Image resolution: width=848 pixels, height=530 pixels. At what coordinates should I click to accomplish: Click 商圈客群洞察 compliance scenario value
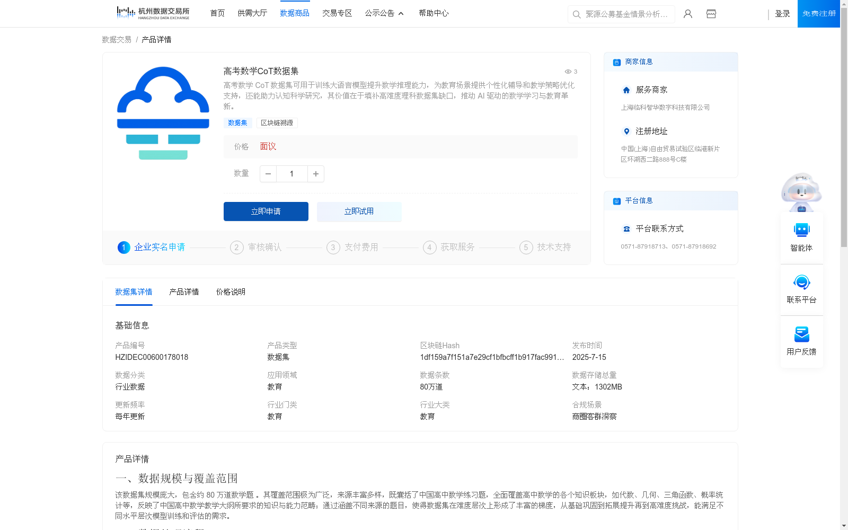point(594,417)
